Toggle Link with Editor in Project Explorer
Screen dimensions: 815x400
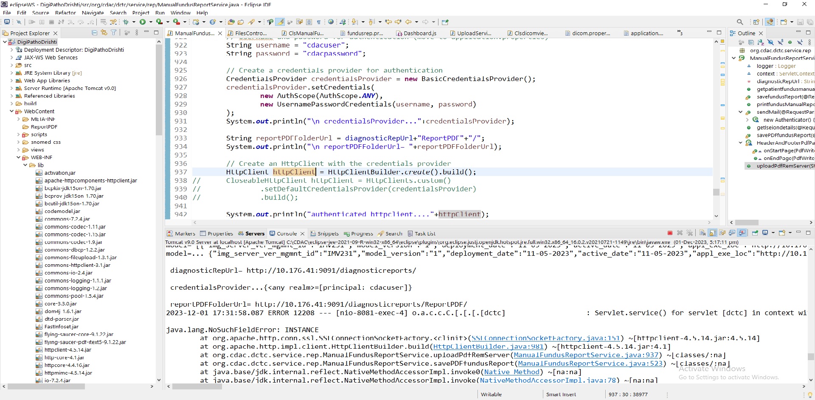click(x=104, y=33)
